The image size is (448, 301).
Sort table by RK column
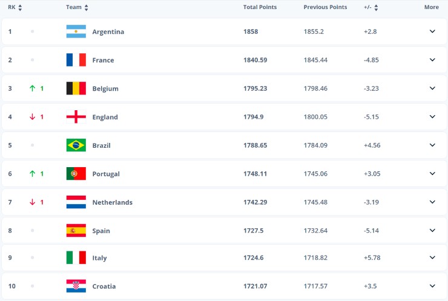[16, 7]
